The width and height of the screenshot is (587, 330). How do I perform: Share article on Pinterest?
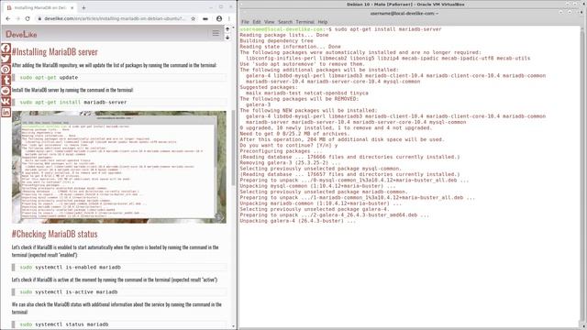click(6, 70)
